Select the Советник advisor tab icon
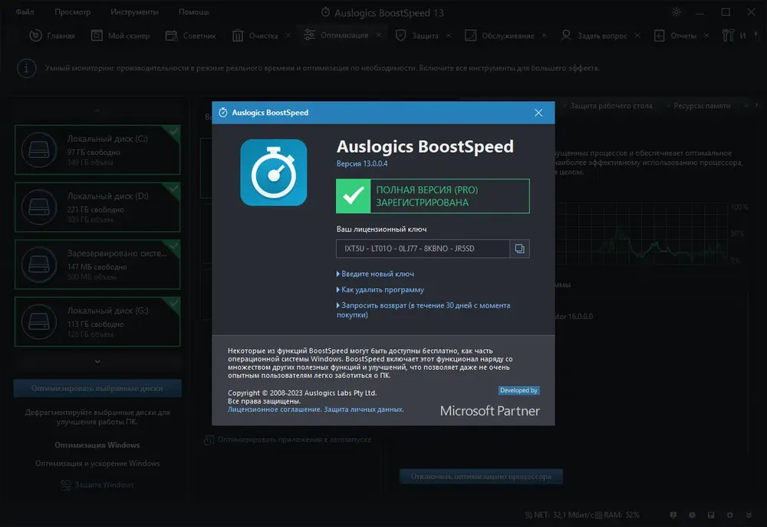Image resolution: width=767 pixels, height=527 pixels. tap(171, 35)
